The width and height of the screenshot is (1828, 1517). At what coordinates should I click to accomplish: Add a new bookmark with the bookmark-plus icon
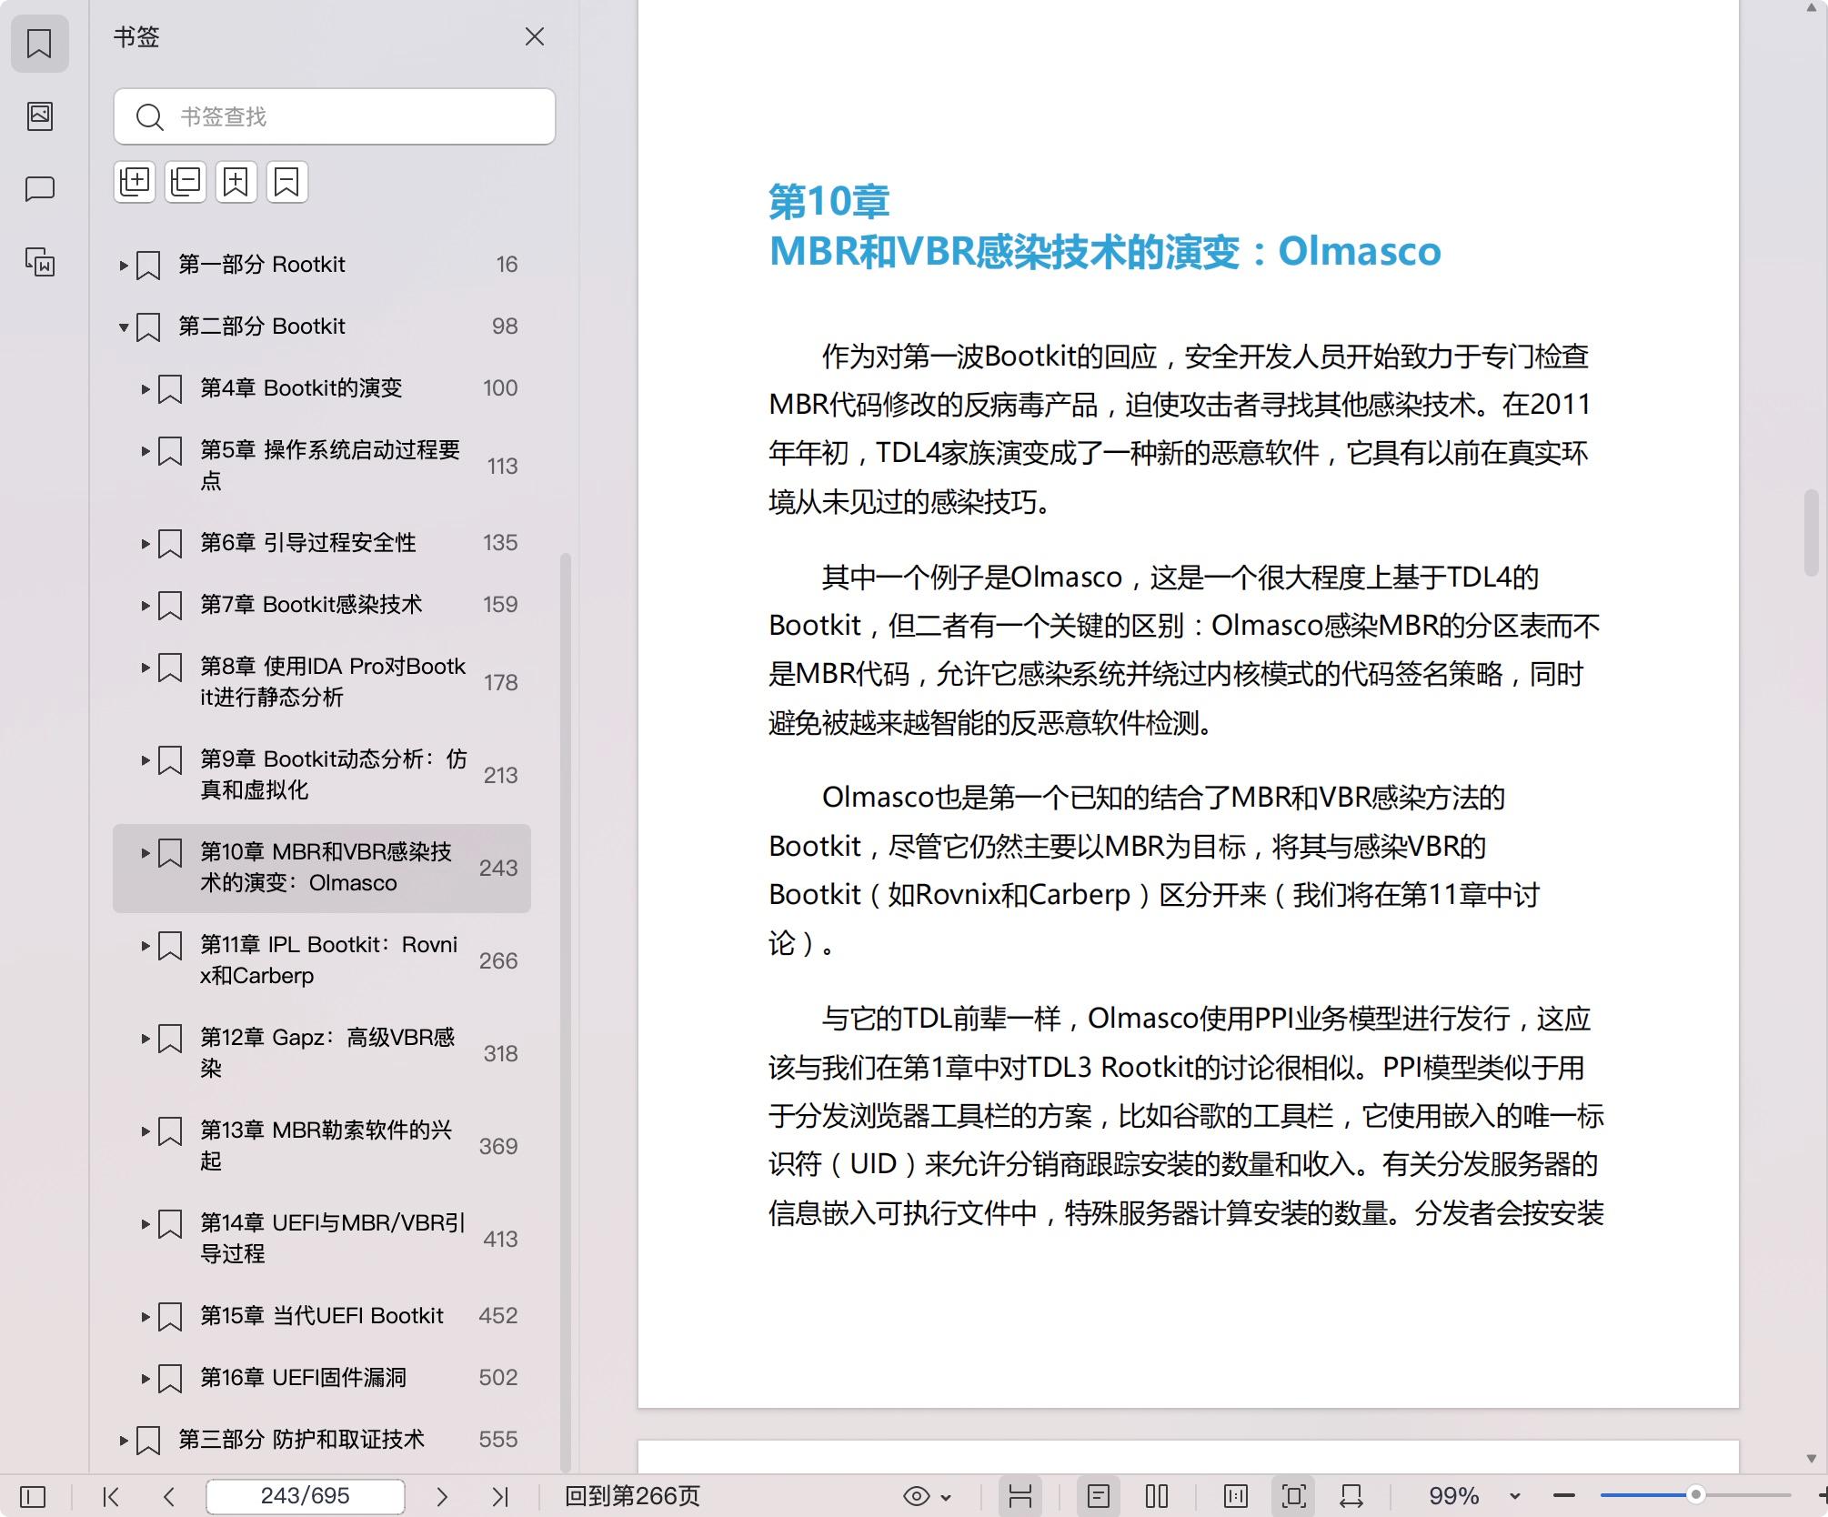coord(236,182)
